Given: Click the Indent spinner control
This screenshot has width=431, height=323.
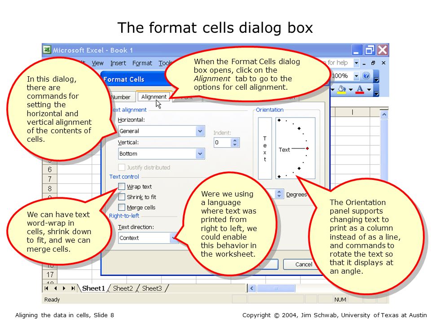Looking at the screenshot, I should pos(235,143).
